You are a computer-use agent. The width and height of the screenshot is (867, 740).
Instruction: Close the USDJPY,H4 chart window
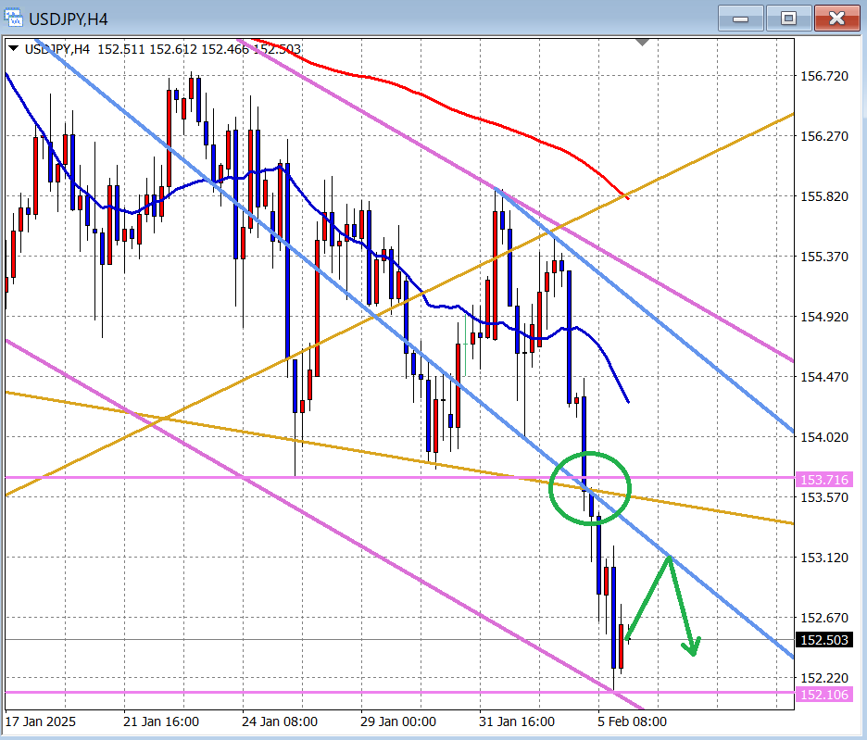point(837,18)
